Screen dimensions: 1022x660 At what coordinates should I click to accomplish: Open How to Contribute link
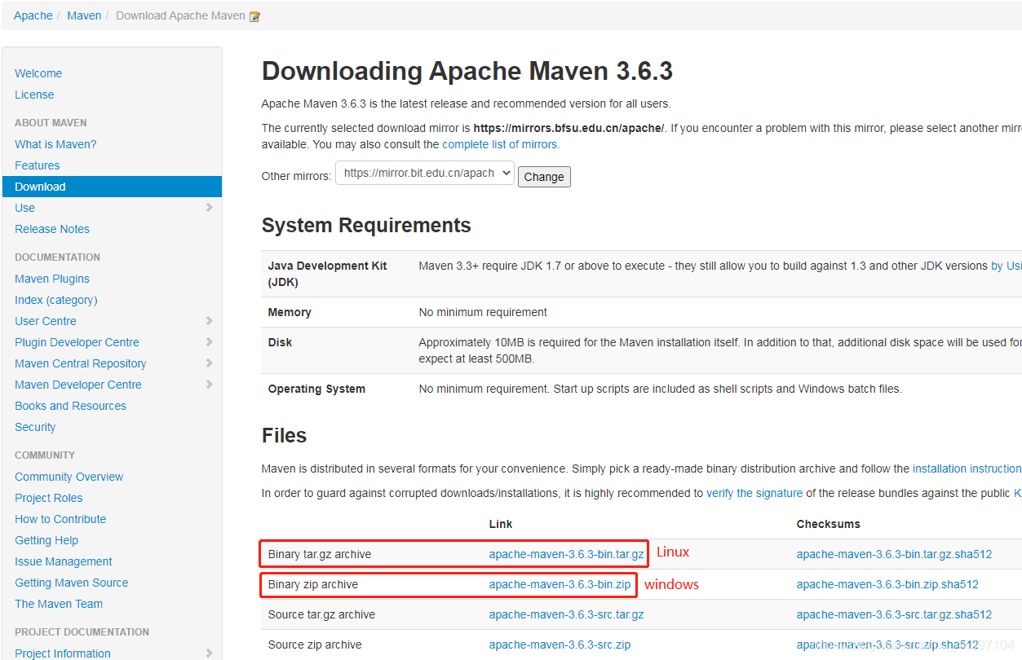pyautogui.click(x=60, y=519)
